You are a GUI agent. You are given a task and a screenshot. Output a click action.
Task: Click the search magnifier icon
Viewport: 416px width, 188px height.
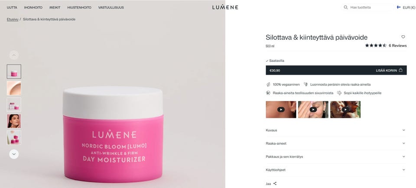[346, 7]
